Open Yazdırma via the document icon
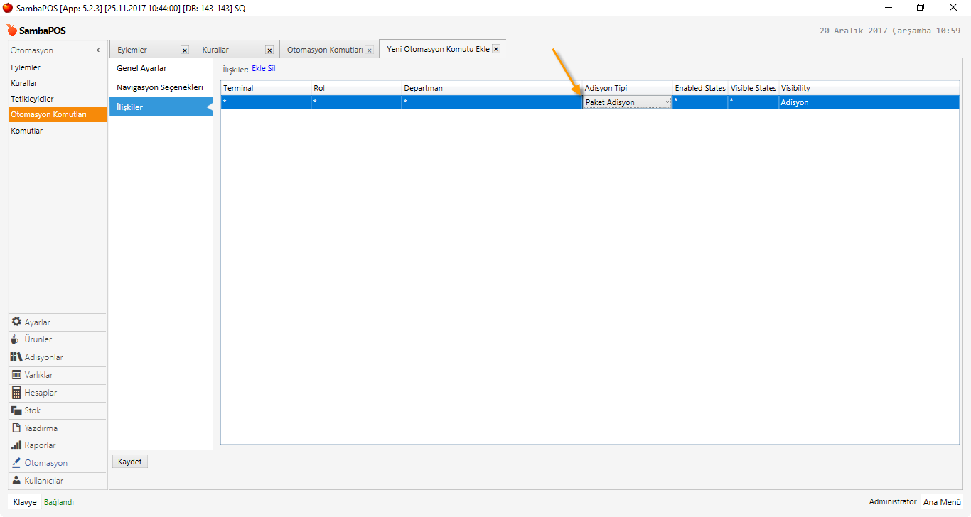 (16, 428)
